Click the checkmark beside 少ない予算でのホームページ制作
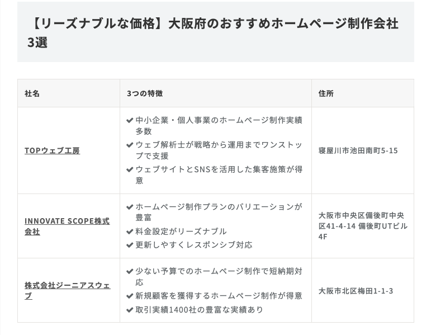 click(130, 271)
